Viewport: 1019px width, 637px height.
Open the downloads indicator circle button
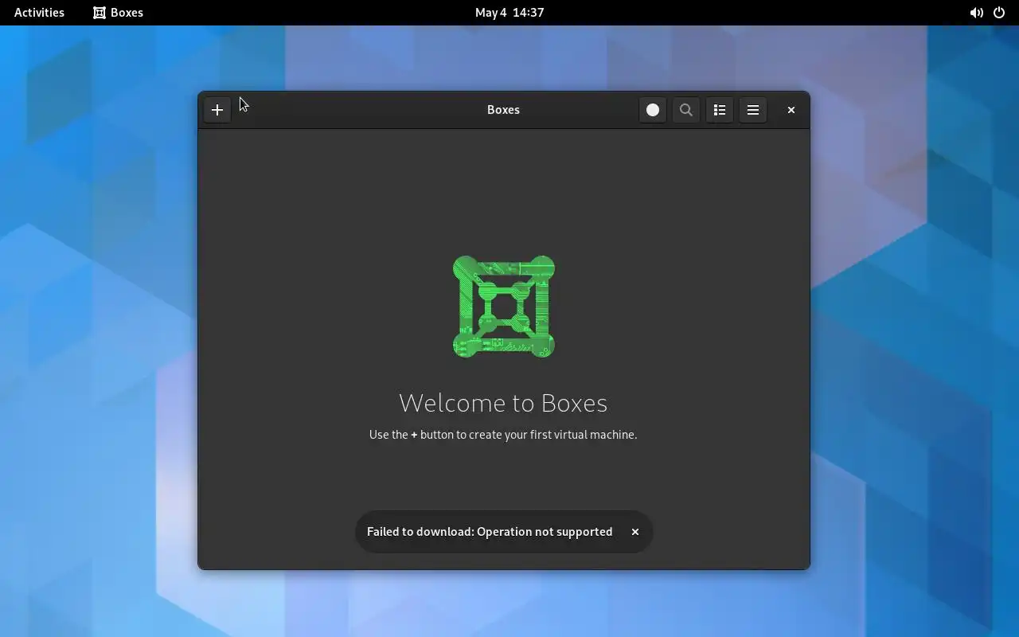[653, 110]
